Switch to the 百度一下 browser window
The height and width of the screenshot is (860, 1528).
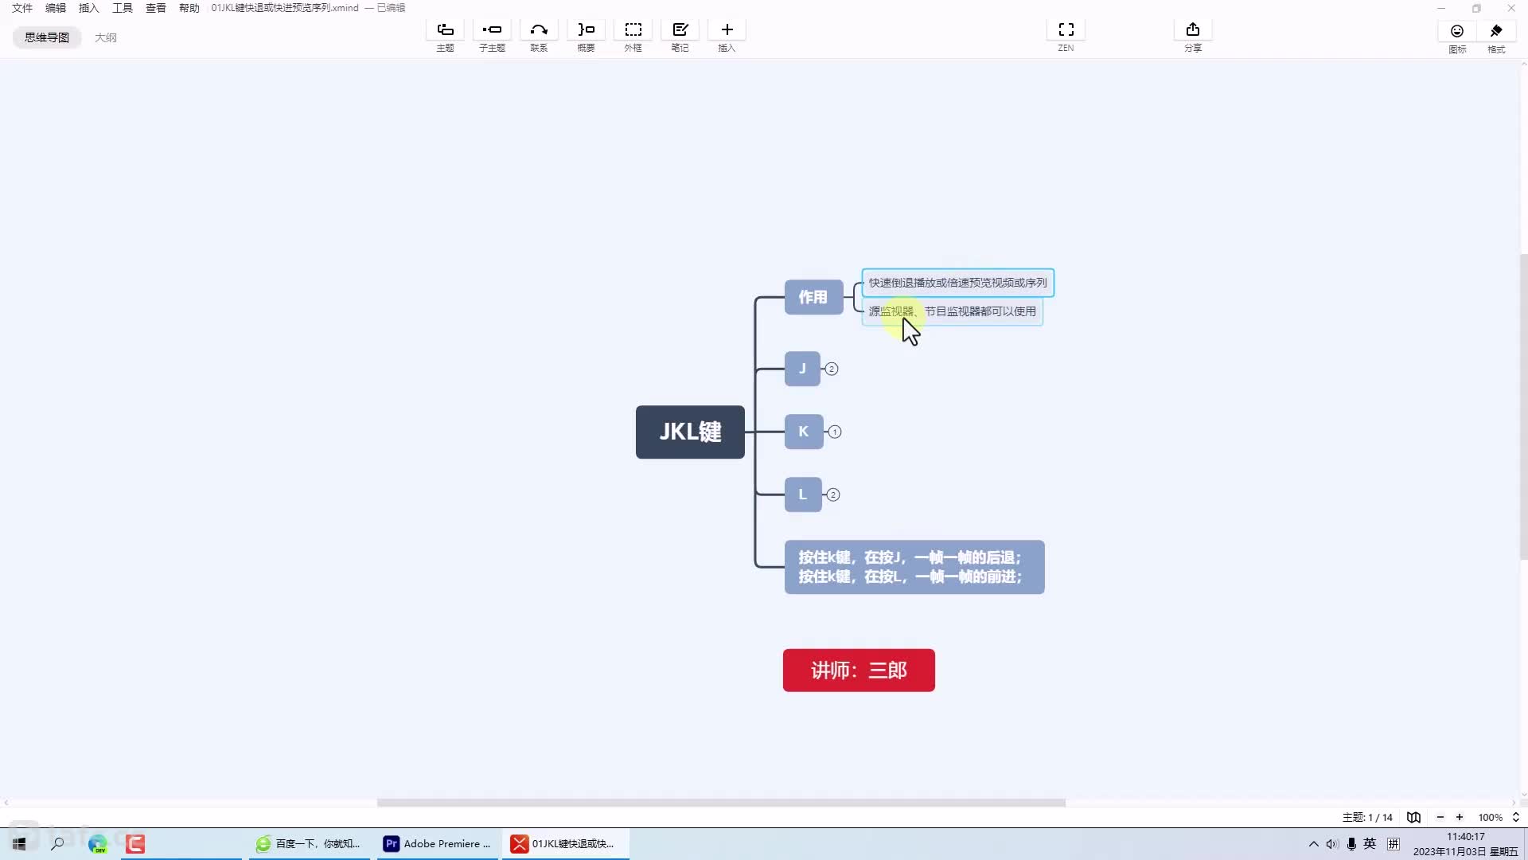[309, 843]
